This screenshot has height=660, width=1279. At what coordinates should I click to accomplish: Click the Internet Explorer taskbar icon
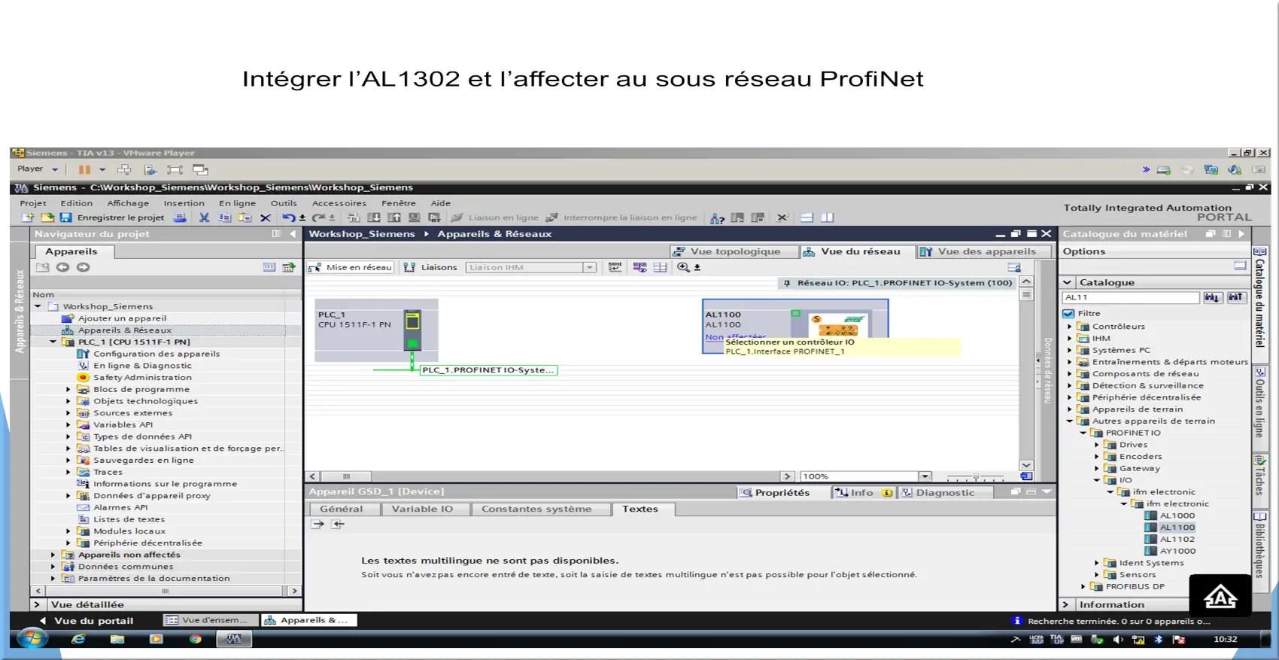coord(78,639)
